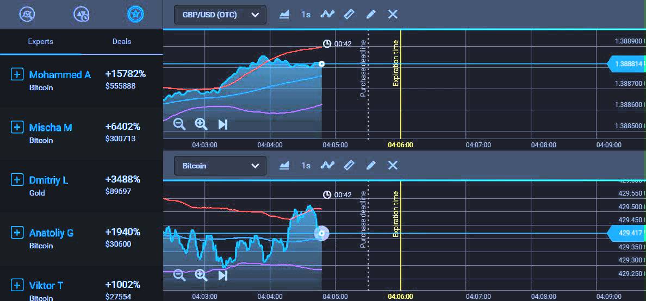Open the Bitcoin asset dropdown
This screenshot has height=301, width=646.
click(220, 166)
